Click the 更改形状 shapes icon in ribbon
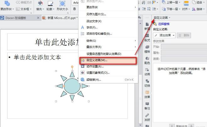 tap(7, 3)
